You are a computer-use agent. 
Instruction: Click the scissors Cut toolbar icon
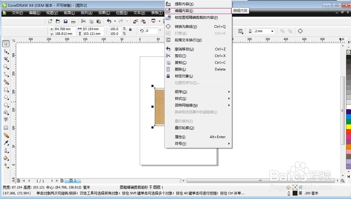click(83, 21)
